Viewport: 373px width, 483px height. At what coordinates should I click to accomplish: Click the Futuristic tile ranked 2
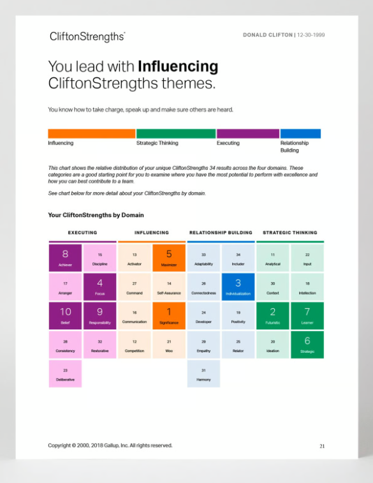point(273,316)
